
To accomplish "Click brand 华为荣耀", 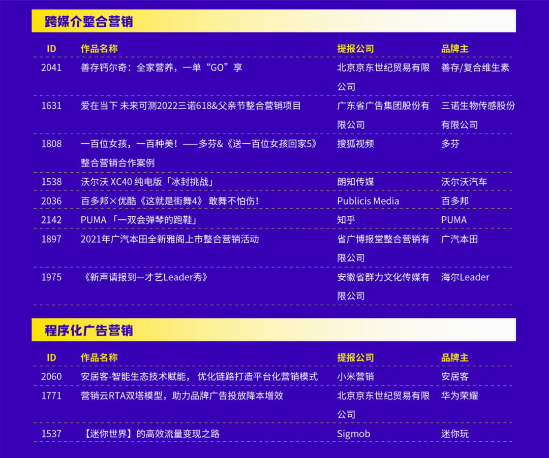I will 460,396.
